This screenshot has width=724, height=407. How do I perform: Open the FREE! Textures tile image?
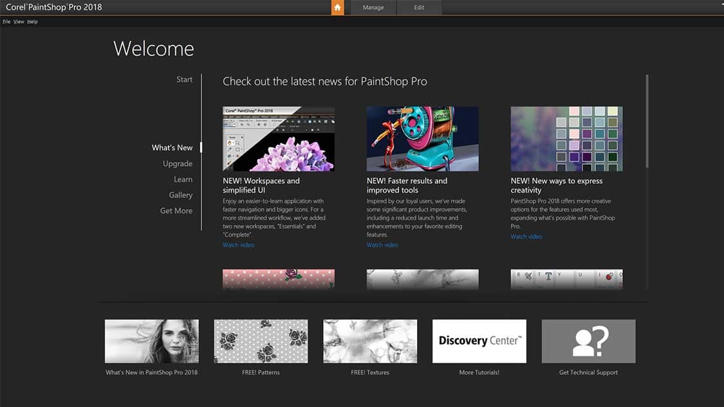(x=370, y=341)
